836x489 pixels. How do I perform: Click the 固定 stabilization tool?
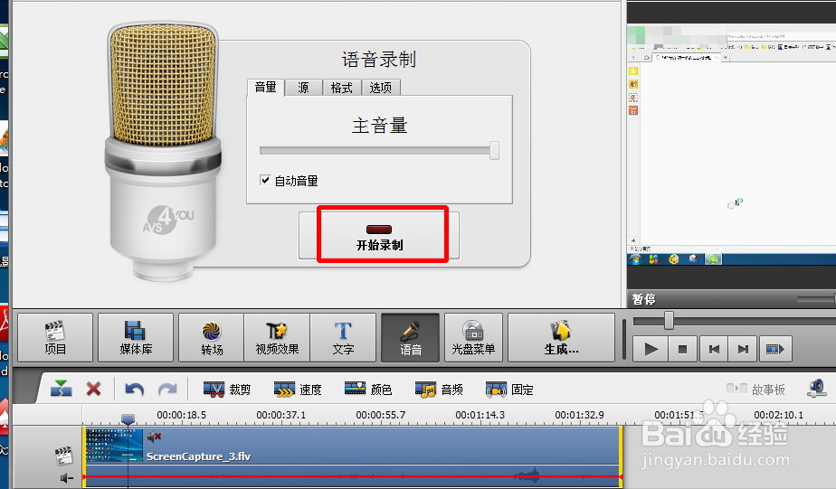tap(509, 390)
